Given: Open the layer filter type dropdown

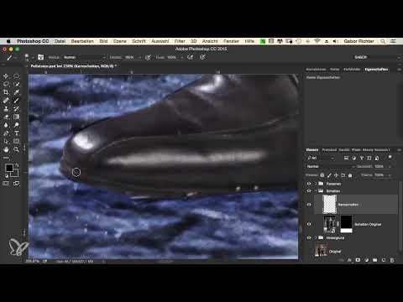Looking at the screenshot, I should pyautogui.click(x=321, y=158).
